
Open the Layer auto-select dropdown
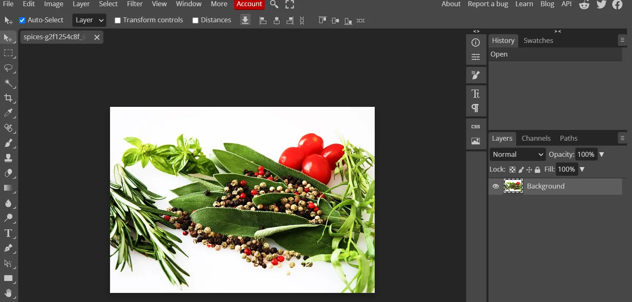(89, 20)
